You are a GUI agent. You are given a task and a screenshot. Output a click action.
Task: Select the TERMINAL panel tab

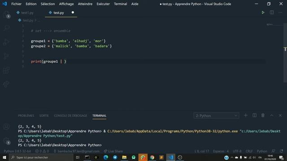tap(100, 116)
